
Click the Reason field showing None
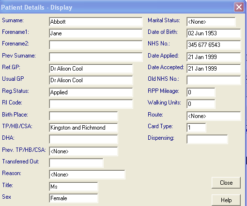point(87,175)
